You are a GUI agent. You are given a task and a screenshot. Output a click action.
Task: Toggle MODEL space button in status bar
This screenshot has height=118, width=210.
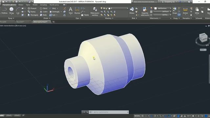click(137, 116)
